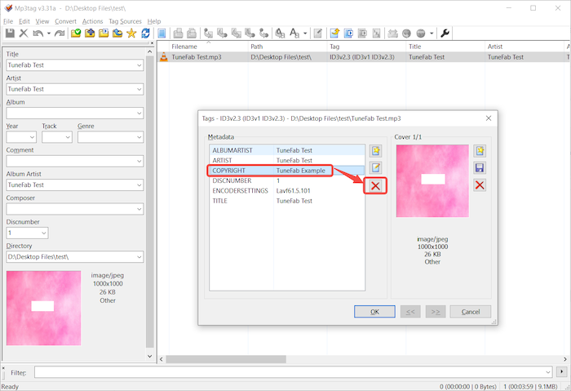Click the VLC cone icon of TuneFab Test.mp3

pyautogui.click(x=164, y=57)
